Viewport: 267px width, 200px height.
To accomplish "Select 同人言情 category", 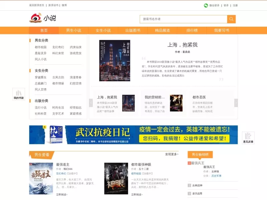I will tap(40, 89).
